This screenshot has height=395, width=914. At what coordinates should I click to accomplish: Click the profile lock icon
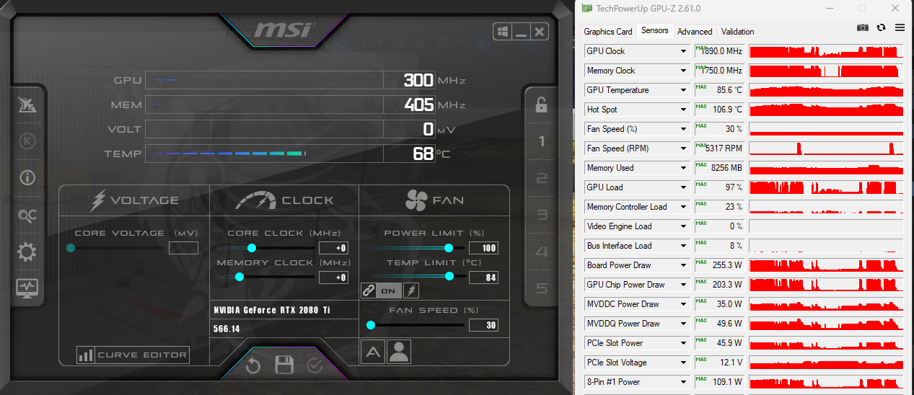[x=541, y=105]
